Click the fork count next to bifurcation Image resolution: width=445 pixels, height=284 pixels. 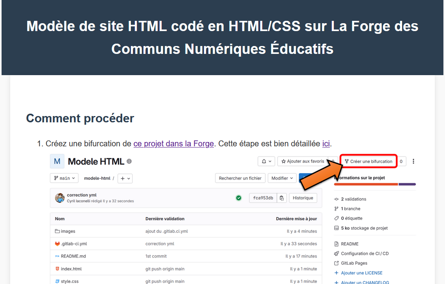click(x=401, y=161)
